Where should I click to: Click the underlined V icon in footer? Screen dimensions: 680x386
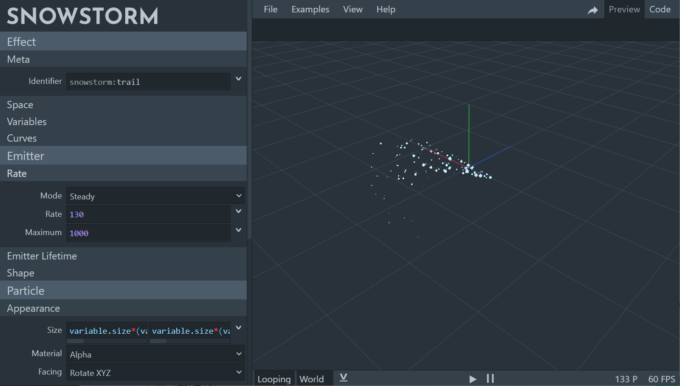(x=343, y=378)
